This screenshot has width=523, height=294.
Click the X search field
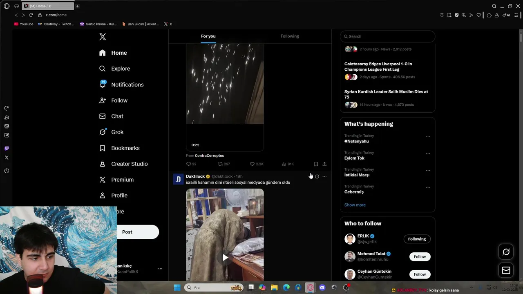387,36
